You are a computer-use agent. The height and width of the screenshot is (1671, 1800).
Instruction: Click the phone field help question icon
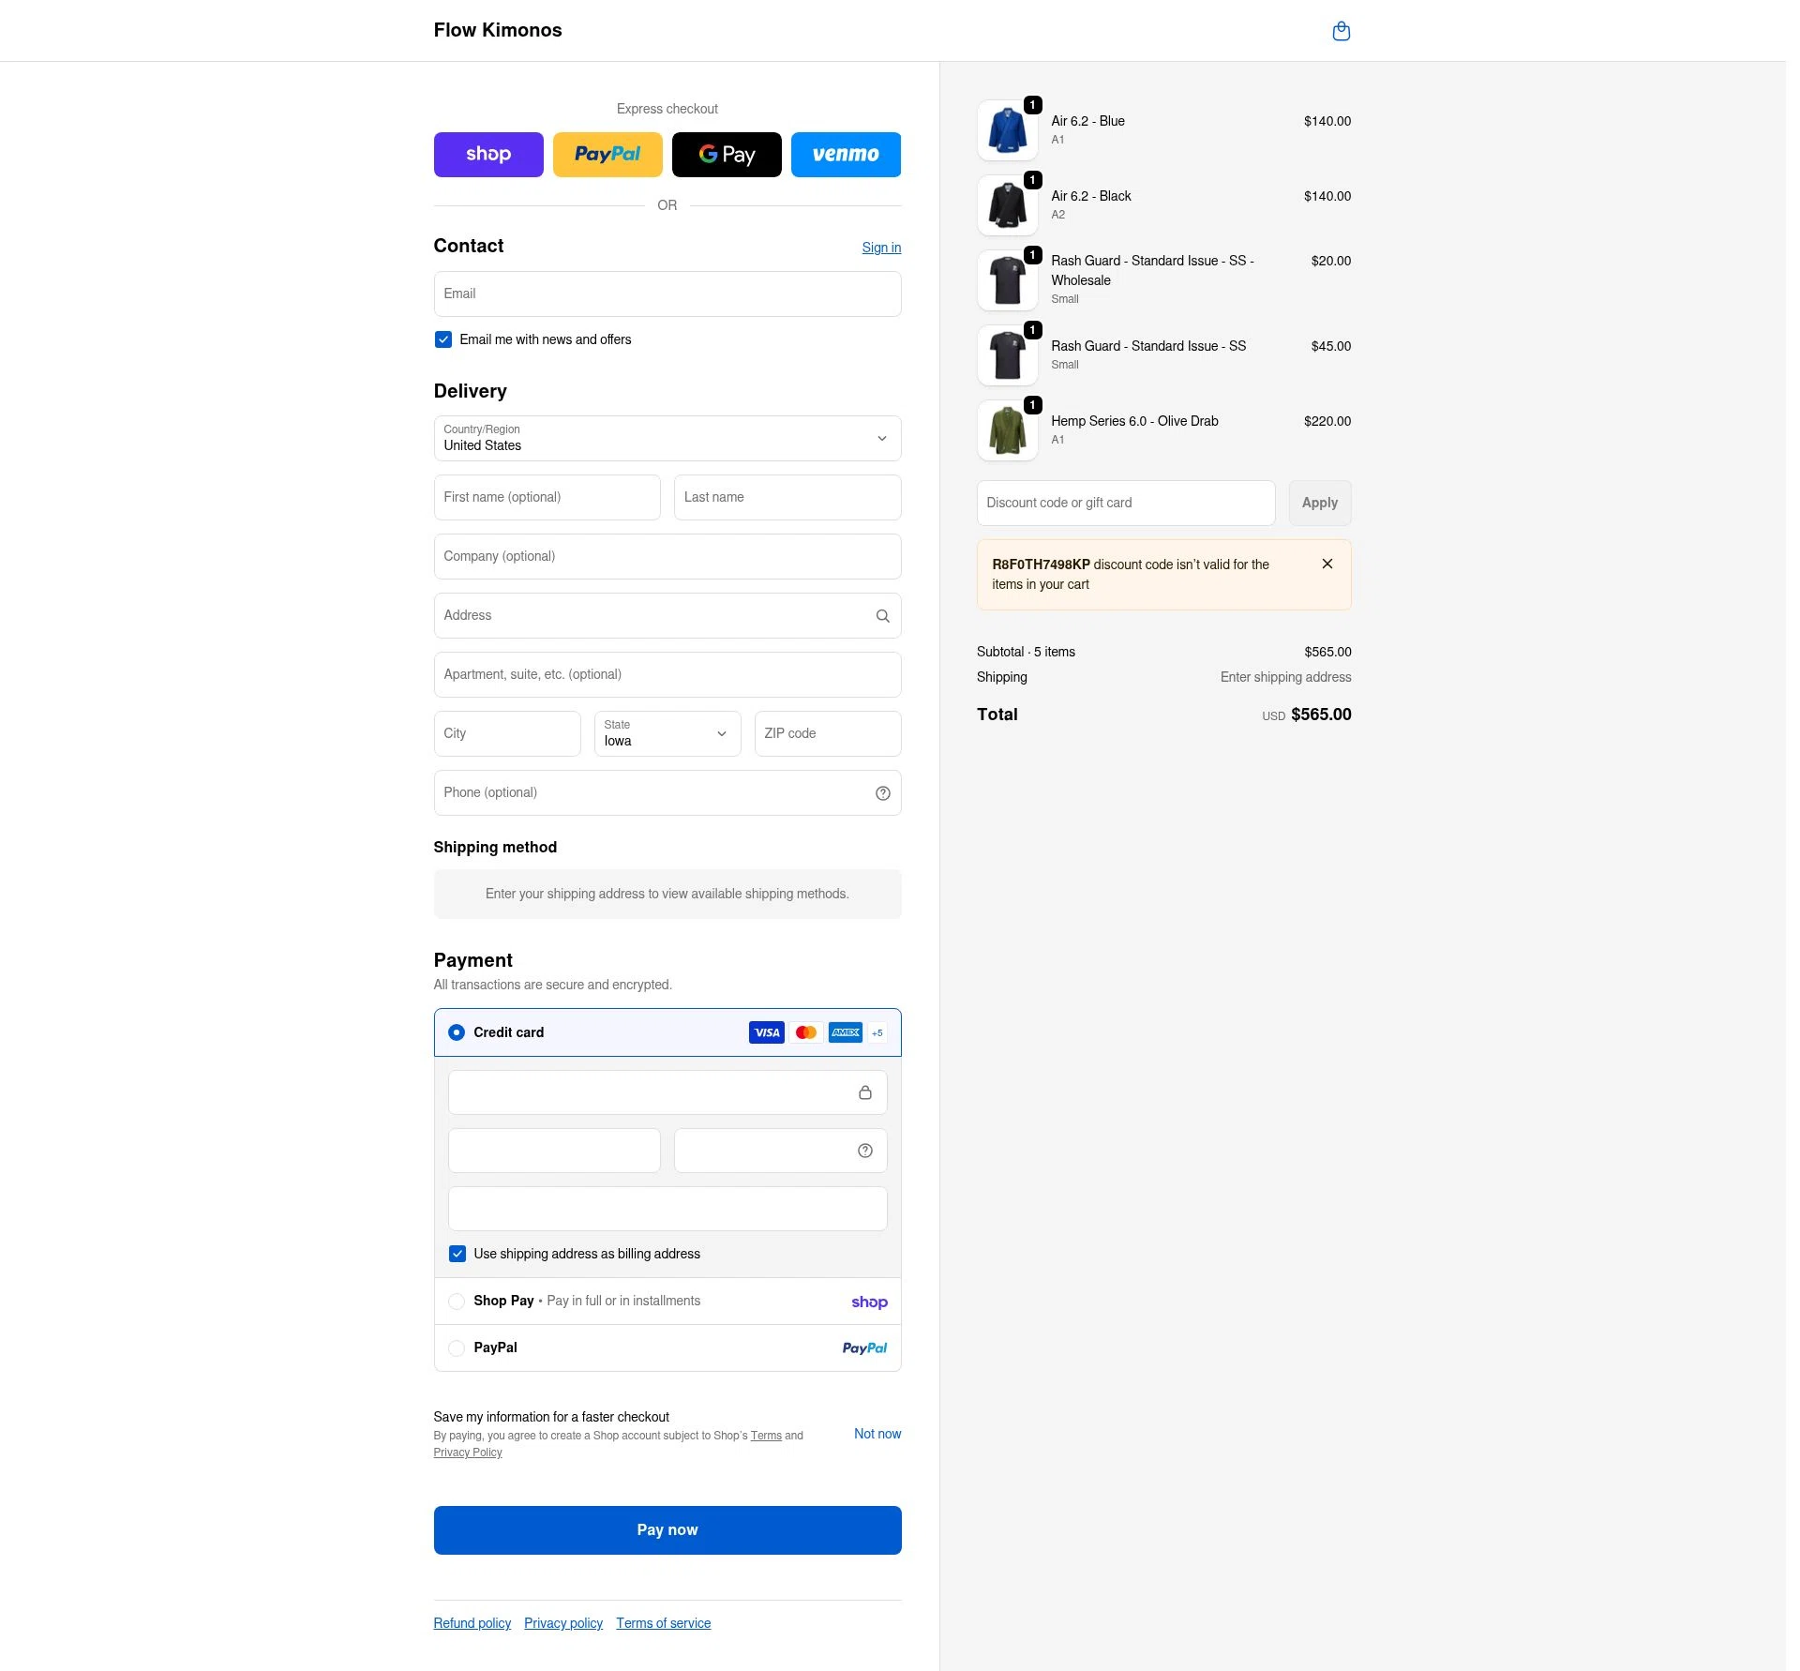pyautogui.click(x=882, y=793)
